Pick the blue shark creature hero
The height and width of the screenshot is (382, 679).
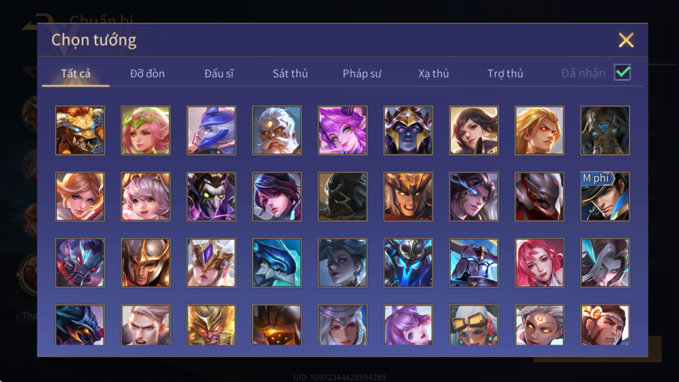tap(277, 263)
